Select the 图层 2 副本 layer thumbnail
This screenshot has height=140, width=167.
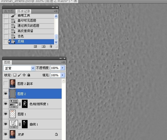13,84
